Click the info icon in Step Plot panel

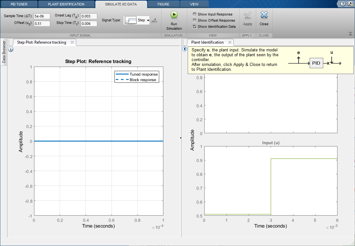[11, 49]
